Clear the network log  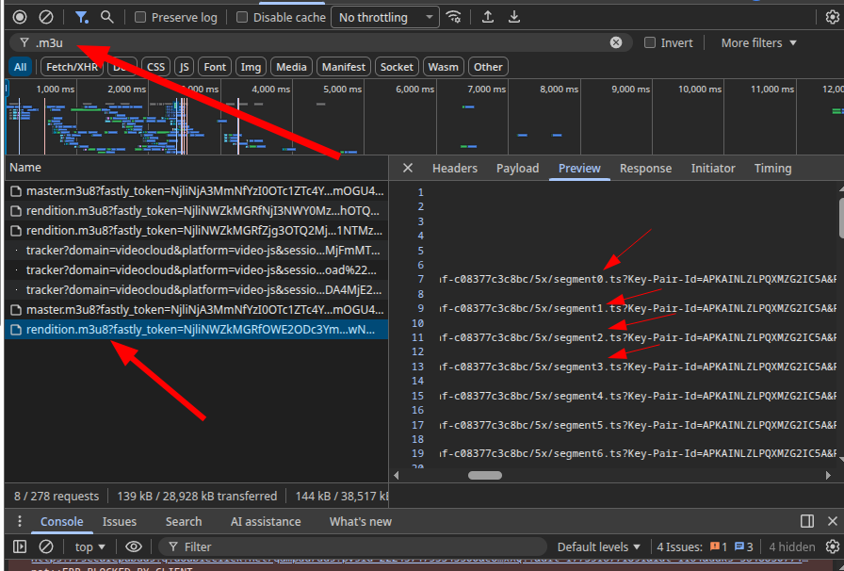coord(45,17)
